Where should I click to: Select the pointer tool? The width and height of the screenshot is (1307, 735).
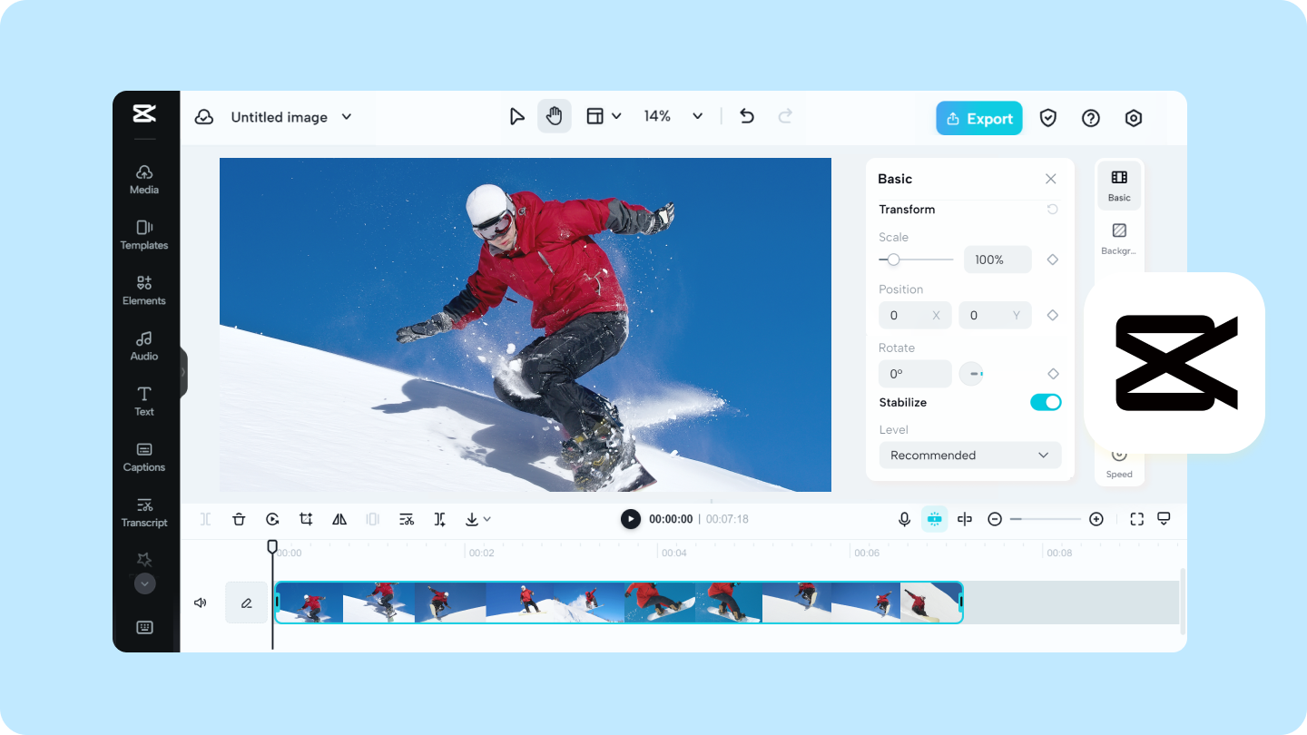click(x=516, y=116)
